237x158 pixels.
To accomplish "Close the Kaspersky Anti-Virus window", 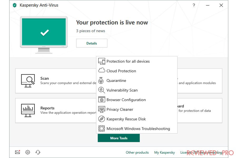I will pyautogui.click(x=221, y=5).
